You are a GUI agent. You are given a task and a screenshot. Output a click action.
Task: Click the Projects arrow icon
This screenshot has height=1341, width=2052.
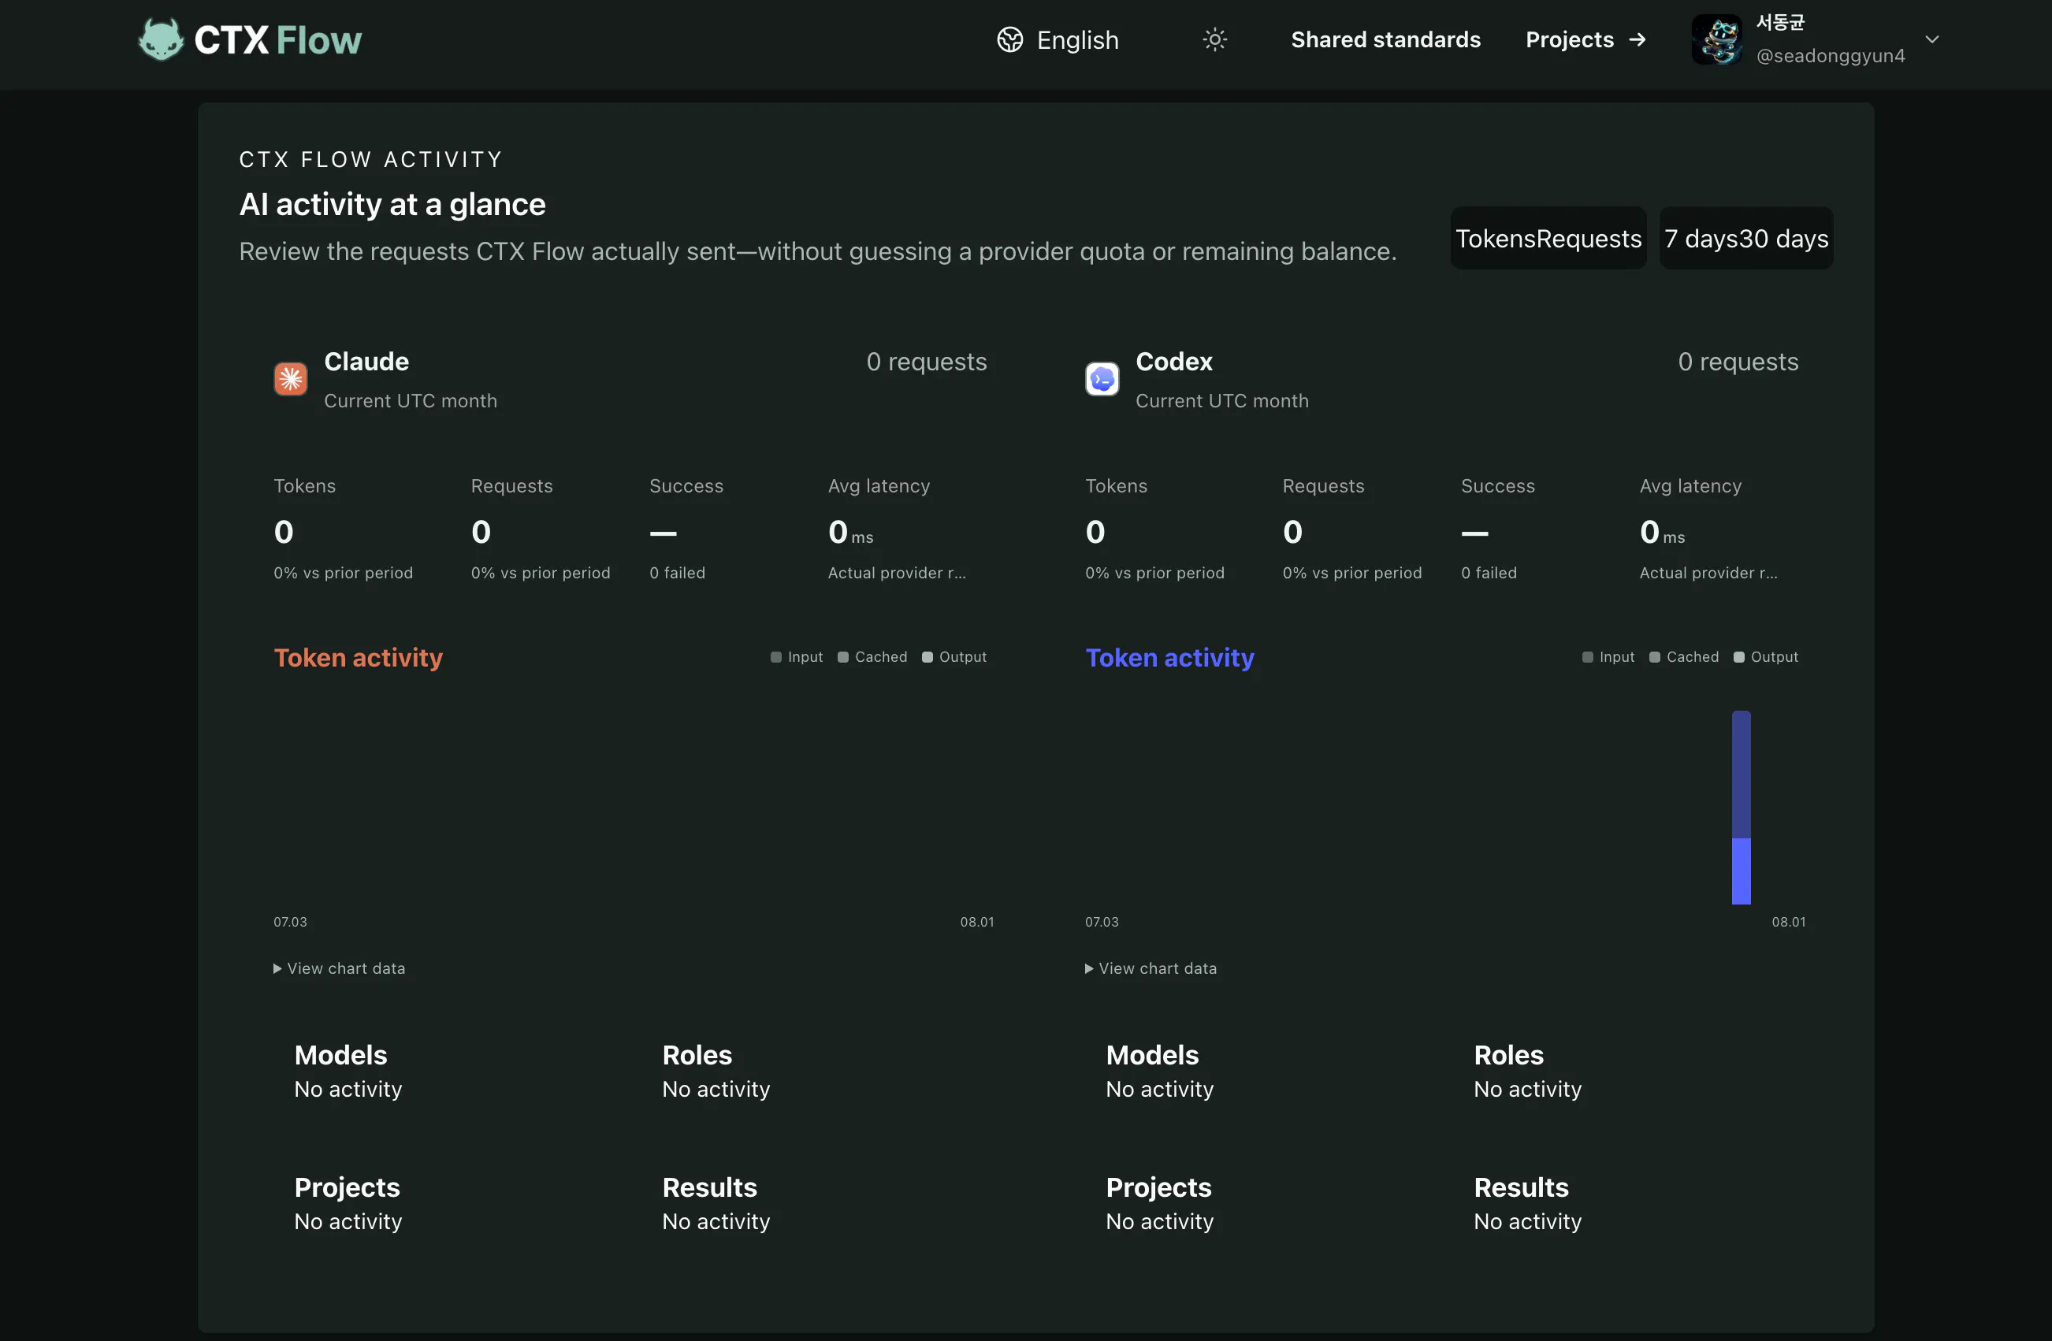[x=1638, y=39]
